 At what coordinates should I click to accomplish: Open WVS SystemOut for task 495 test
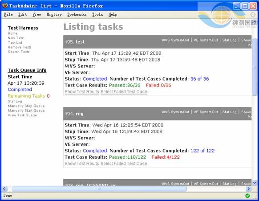(x=175, y=40)
